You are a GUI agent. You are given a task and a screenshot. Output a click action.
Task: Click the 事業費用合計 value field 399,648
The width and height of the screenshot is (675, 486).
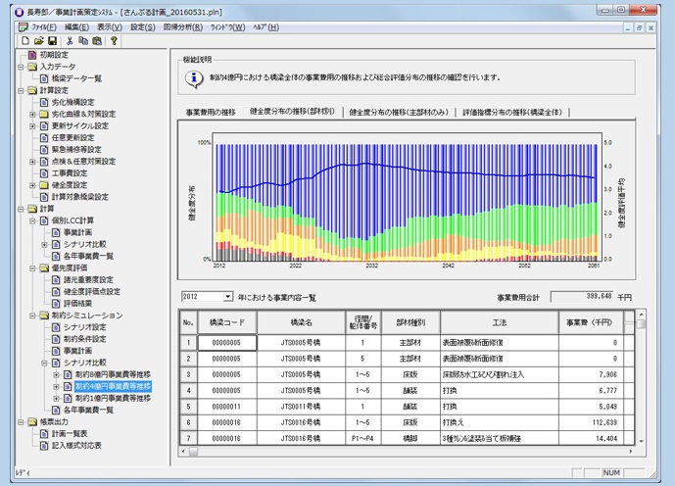pyautogui.click(x=583, y=297)
